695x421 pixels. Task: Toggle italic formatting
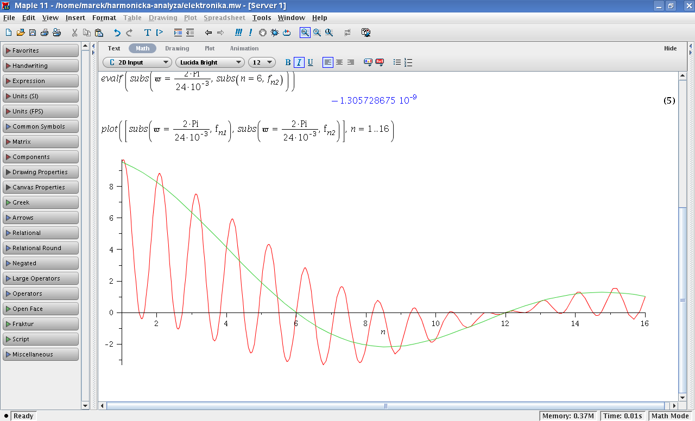pyautogui.click(x=299, y=62)
